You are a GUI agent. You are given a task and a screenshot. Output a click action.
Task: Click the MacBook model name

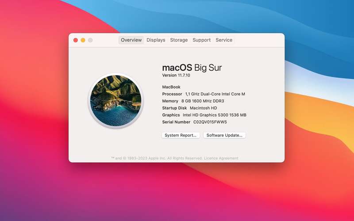[x=171, y=87]
